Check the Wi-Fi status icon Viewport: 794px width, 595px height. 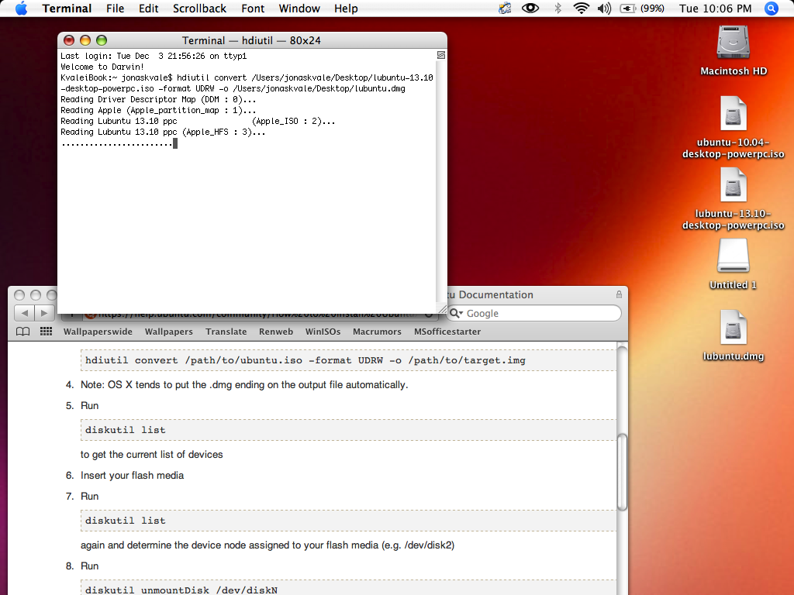pyautogui.click(x=582, y=8)
